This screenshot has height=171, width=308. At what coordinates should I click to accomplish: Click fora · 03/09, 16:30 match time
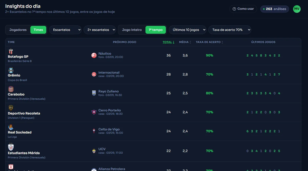tap(110, 95)
